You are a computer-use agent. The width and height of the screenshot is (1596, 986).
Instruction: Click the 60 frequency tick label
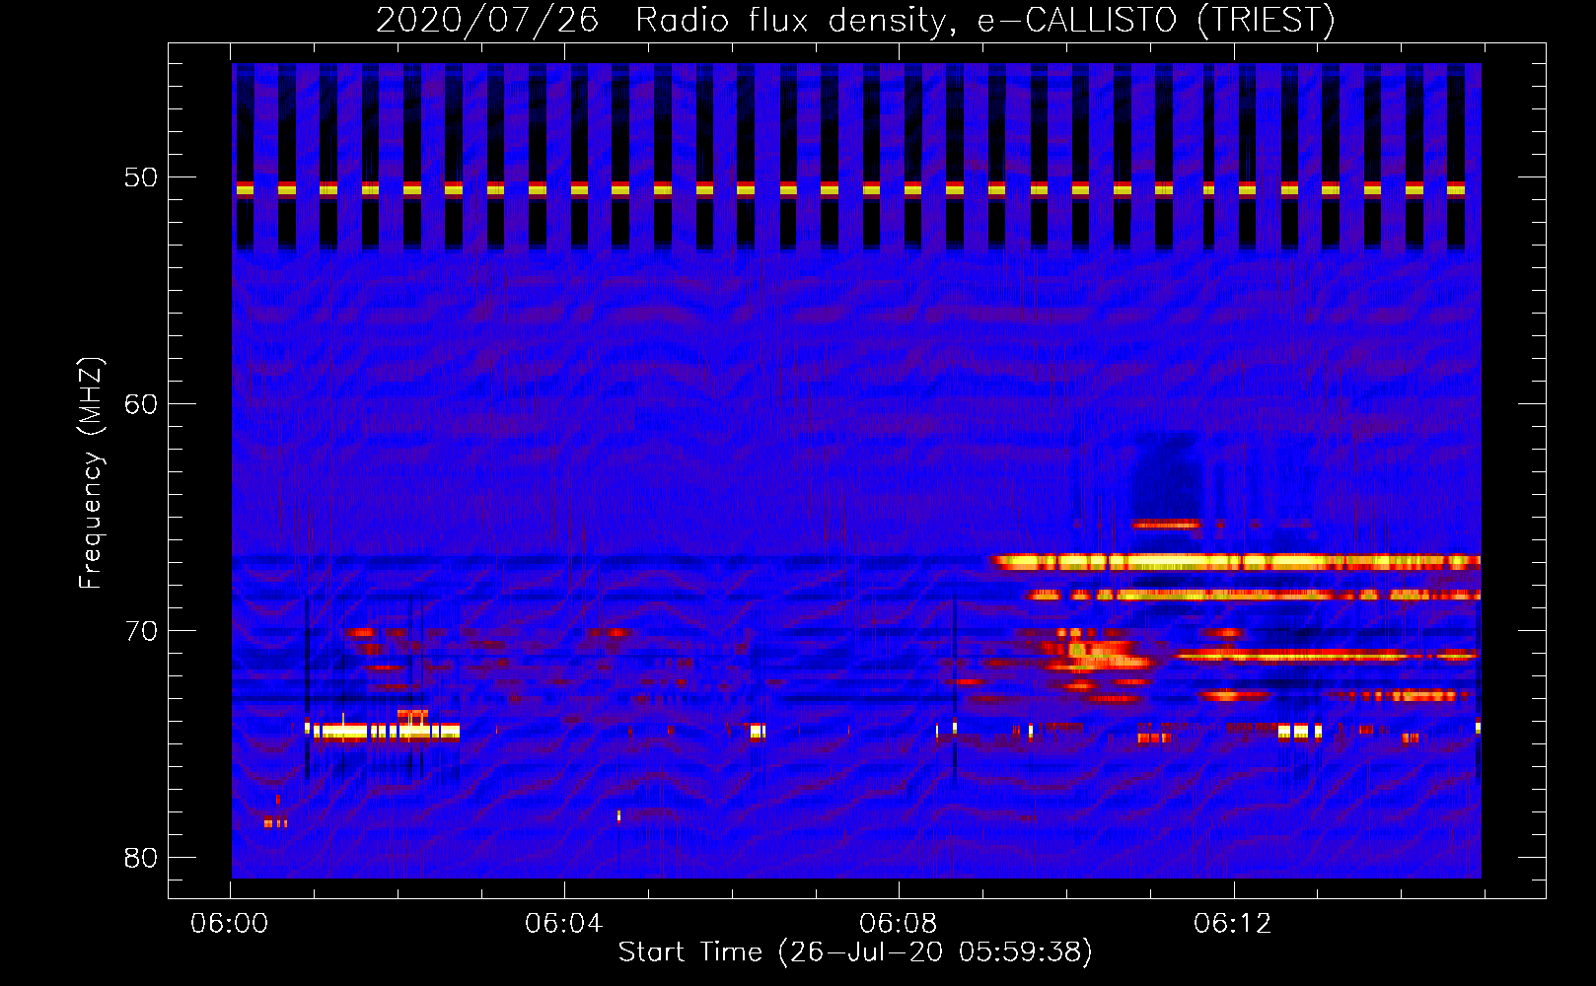(141, 404)
